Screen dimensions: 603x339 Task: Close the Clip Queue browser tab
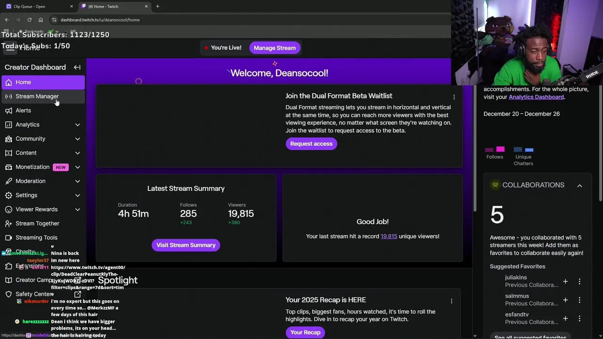[x=72, y=7]
